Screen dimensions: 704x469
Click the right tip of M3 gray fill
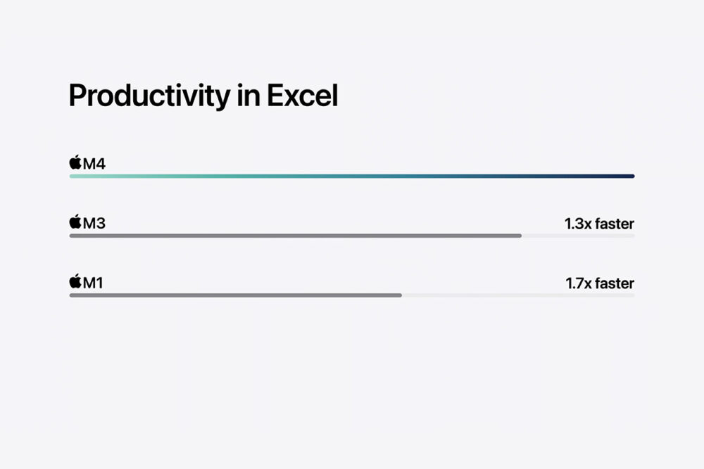tap(520, 236)
